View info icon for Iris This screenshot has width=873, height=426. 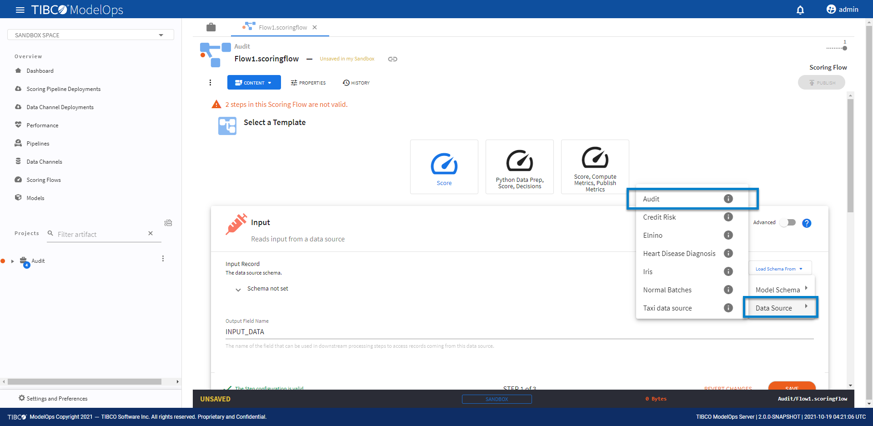coord(728,271)
